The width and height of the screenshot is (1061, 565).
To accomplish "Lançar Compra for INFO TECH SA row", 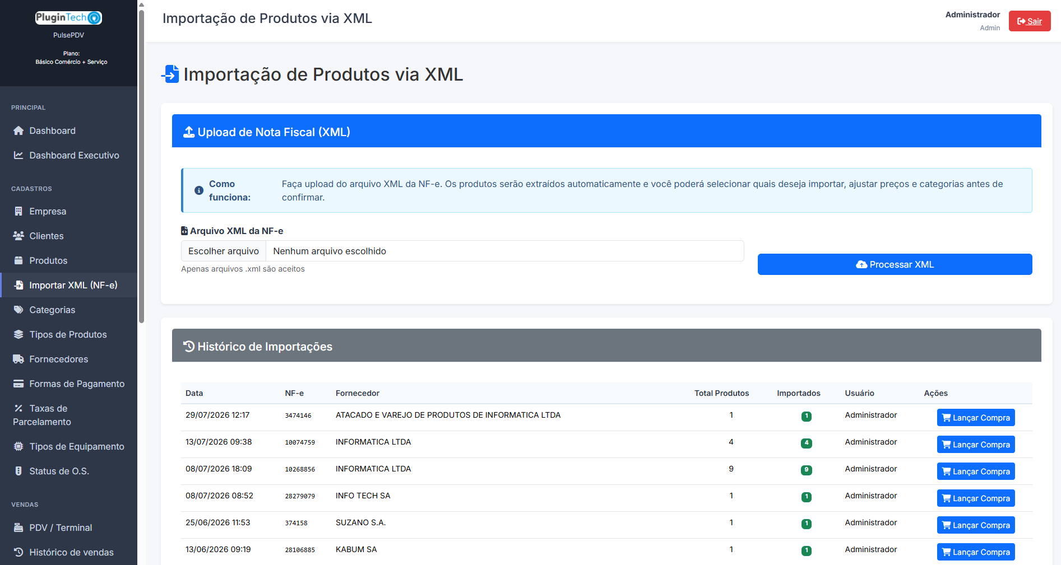I will pos(976,498).
